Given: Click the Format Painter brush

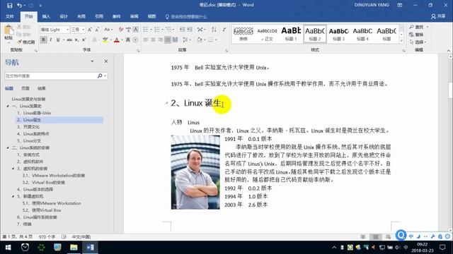Looking at the screenshot, I should click(20, 42).
